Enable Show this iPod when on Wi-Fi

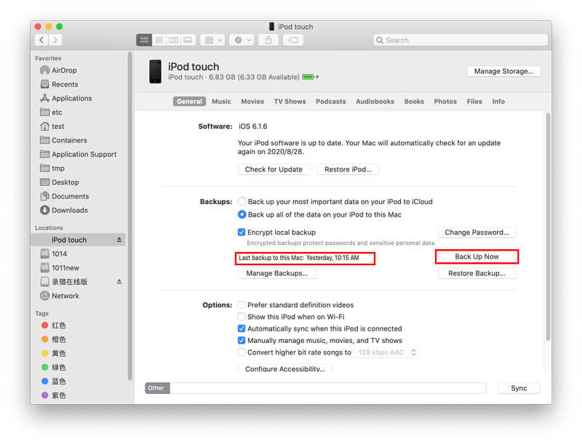(x=242, y=317)
